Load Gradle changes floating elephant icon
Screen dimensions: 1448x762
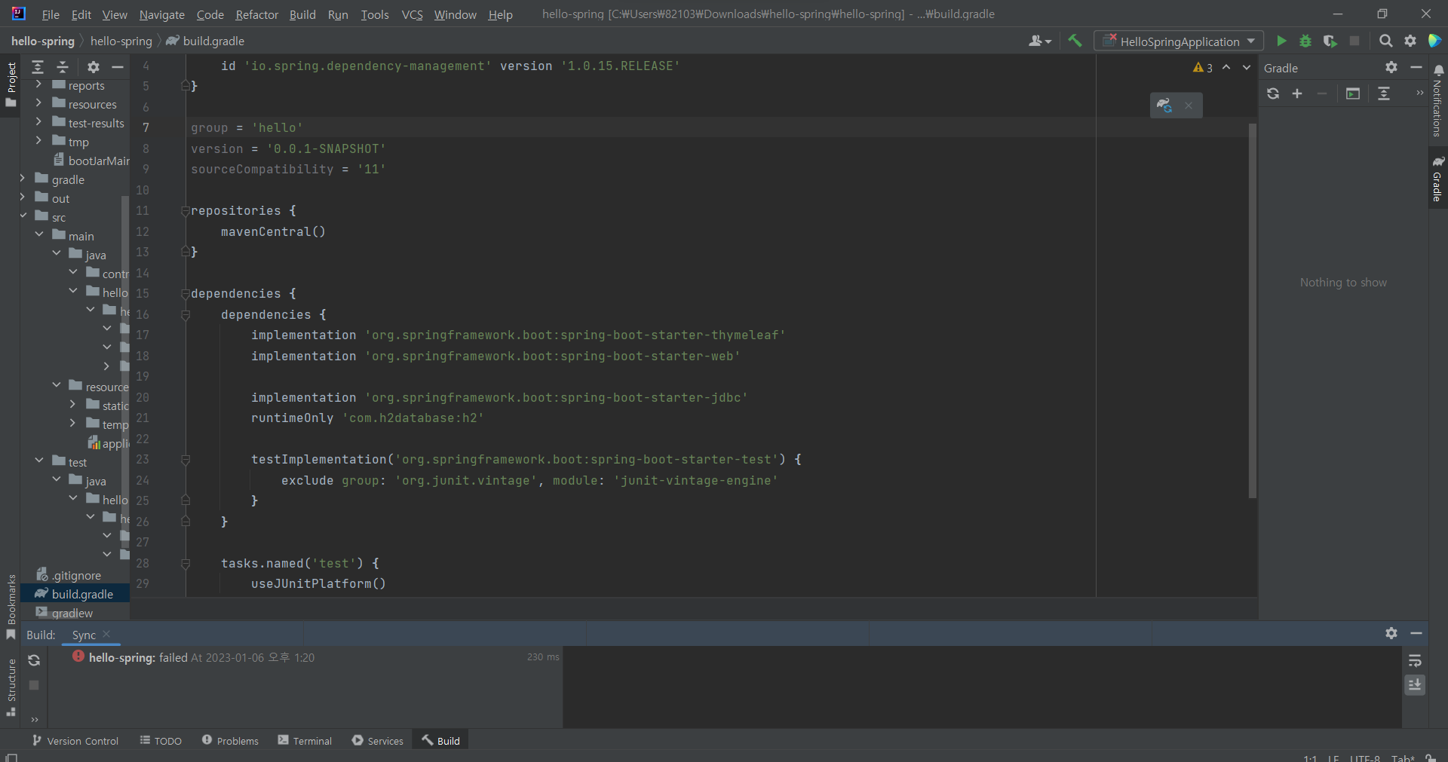[1164, 106]
